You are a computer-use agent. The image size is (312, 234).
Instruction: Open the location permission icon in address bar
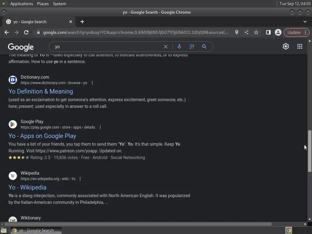click(x=236, y=32)
